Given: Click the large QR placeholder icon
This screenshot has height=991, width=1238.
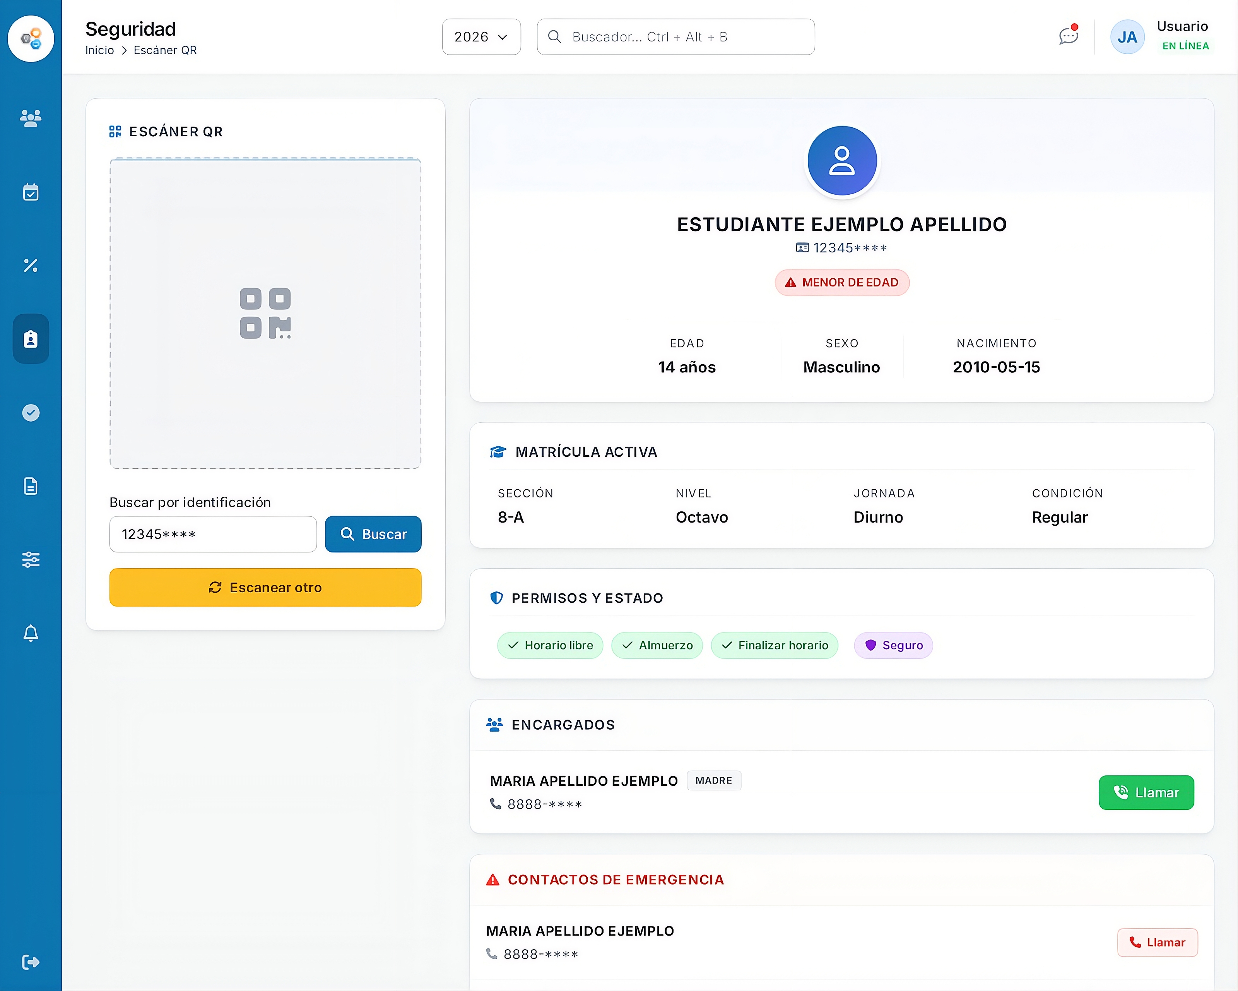Looking at the screenshot, I should (265, 313).
